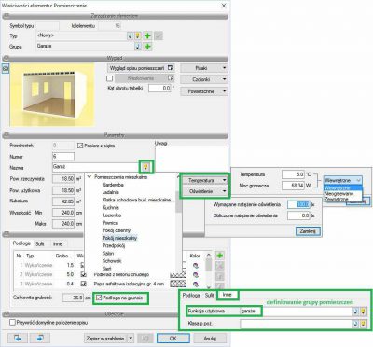Expand the Temperatura dropdown button
Image resolution: width=373 pixels, height=347 pixels.
pos(204,180)
